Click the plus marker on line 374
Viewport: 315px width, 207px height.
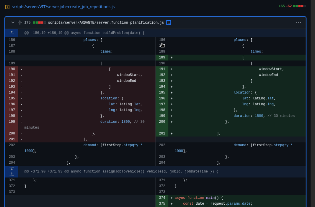click(172, 198)
